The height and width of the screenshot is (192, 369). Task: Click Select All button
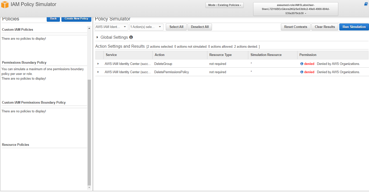point(176,27)
